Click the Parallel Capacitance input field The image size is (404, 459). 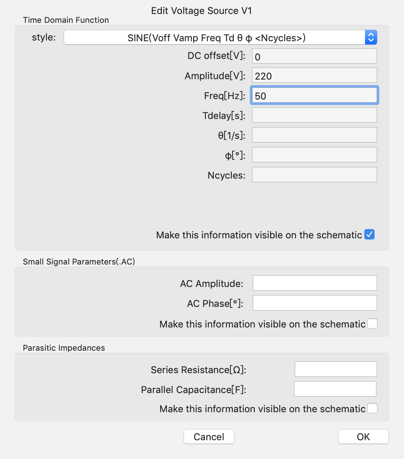pyautogui.click(x=335, y=389)
